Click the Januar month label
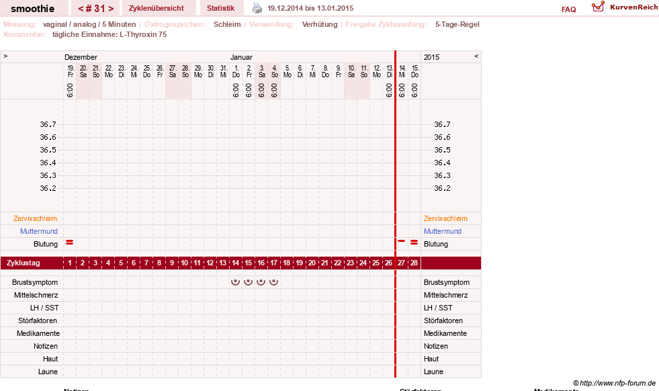Image resolution: width=659 pixels, height=391 pixels. 241,56
